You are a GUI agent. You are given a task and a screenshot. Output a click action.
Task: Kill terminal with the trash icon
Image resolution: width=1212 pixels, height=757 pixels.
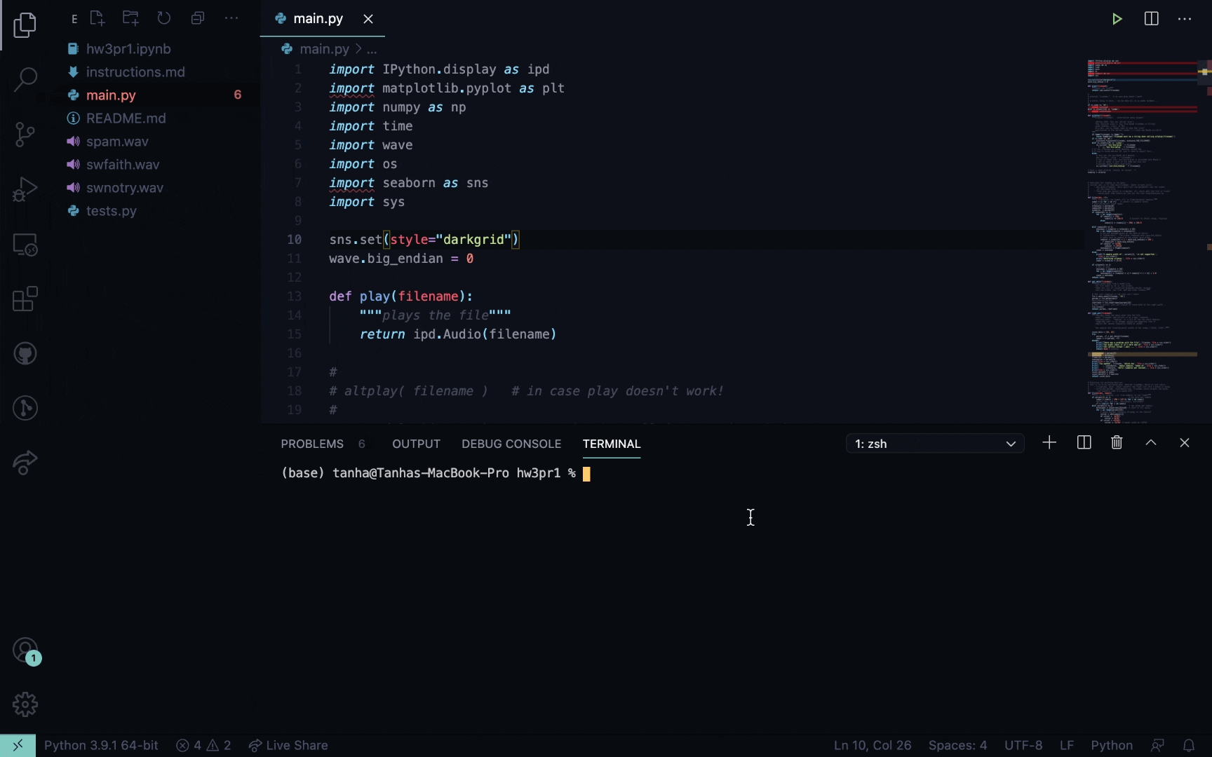(x=1117, y=443)
